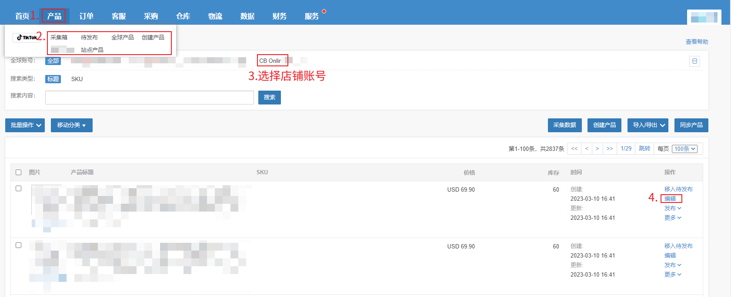This screenshot has height=297, width=731.
Task: Expand 更多 in the second product row
Action: [672, 274]
